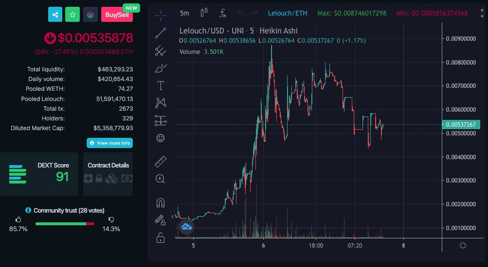
Task: Select the text annotation tool
Action: pos(161,85)
